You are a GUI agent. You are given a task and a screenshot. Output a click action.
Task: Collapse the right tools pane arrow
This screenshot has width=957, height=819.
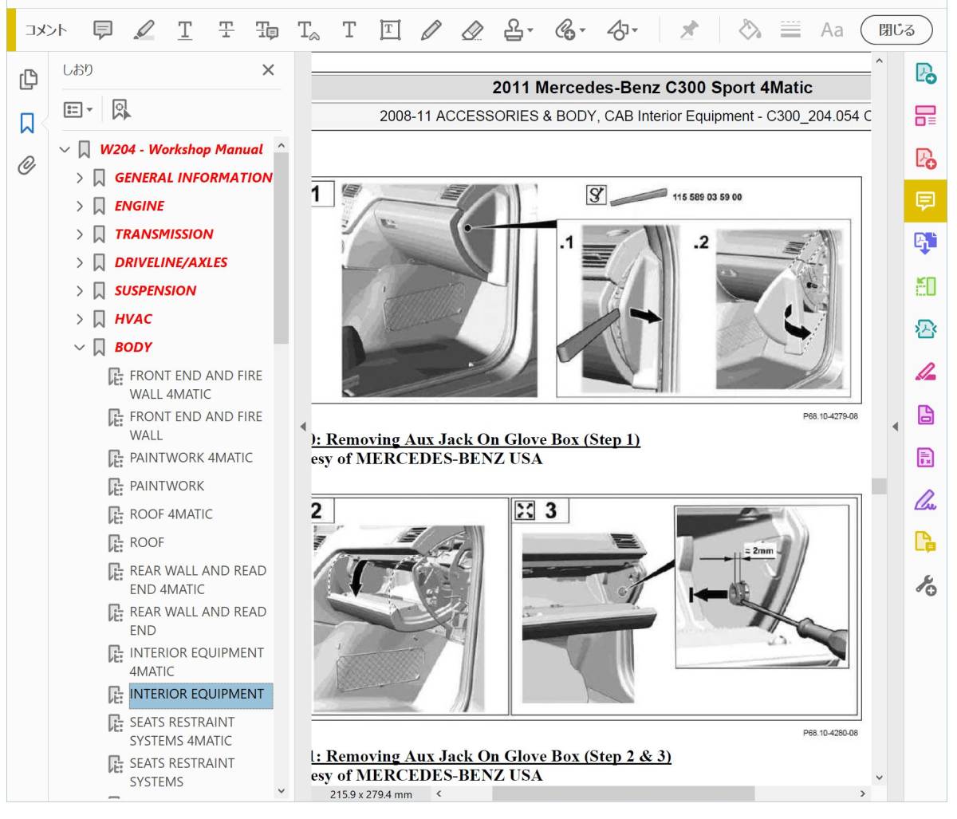coord(895,427)
